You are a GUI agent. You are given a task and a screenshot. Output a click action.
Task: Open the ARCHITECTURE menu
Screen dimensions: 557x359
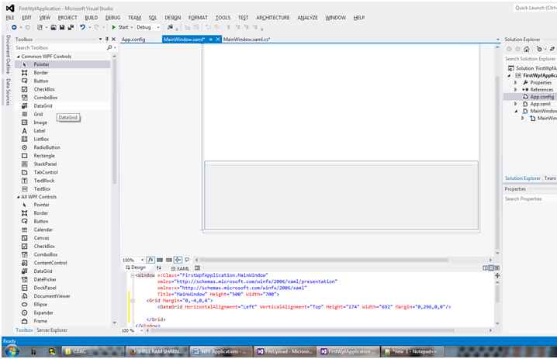click(x=273, y=17)
